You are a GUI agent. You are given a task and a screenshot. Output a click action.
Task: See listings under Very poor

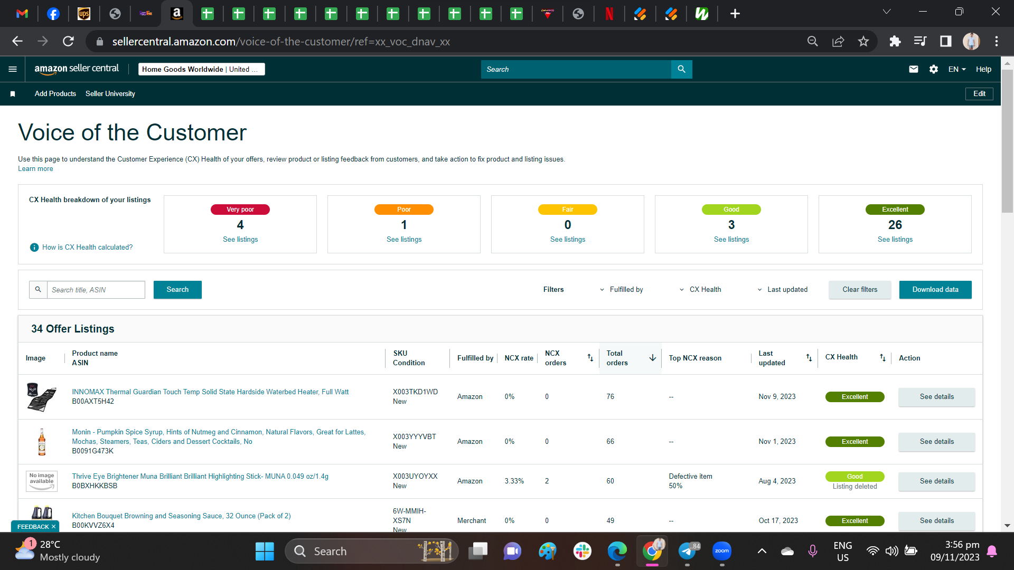click(x=240, y=240)
